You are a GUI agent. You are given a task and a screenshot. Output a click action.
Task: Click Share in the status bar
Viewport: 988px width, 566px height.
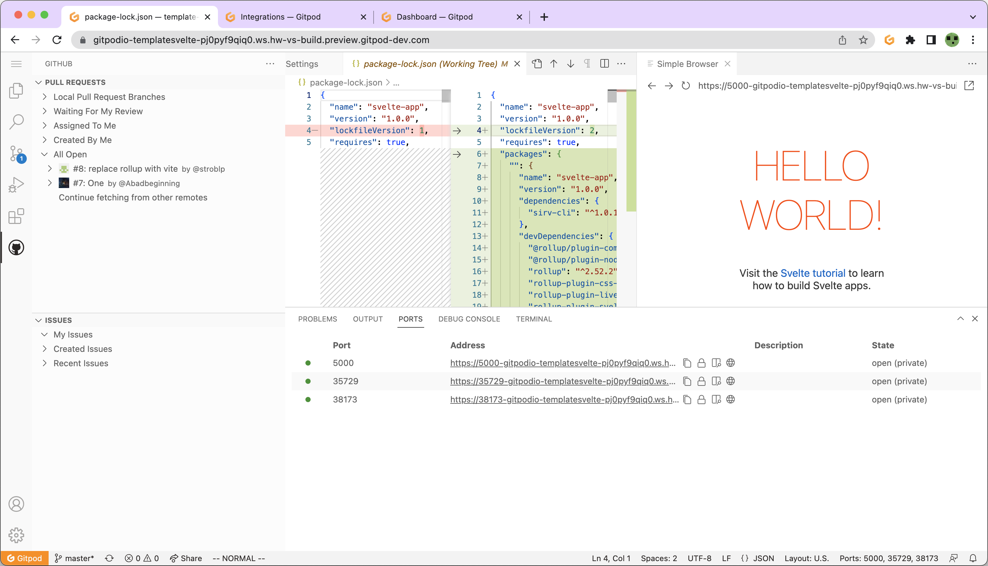click(186, 558)
